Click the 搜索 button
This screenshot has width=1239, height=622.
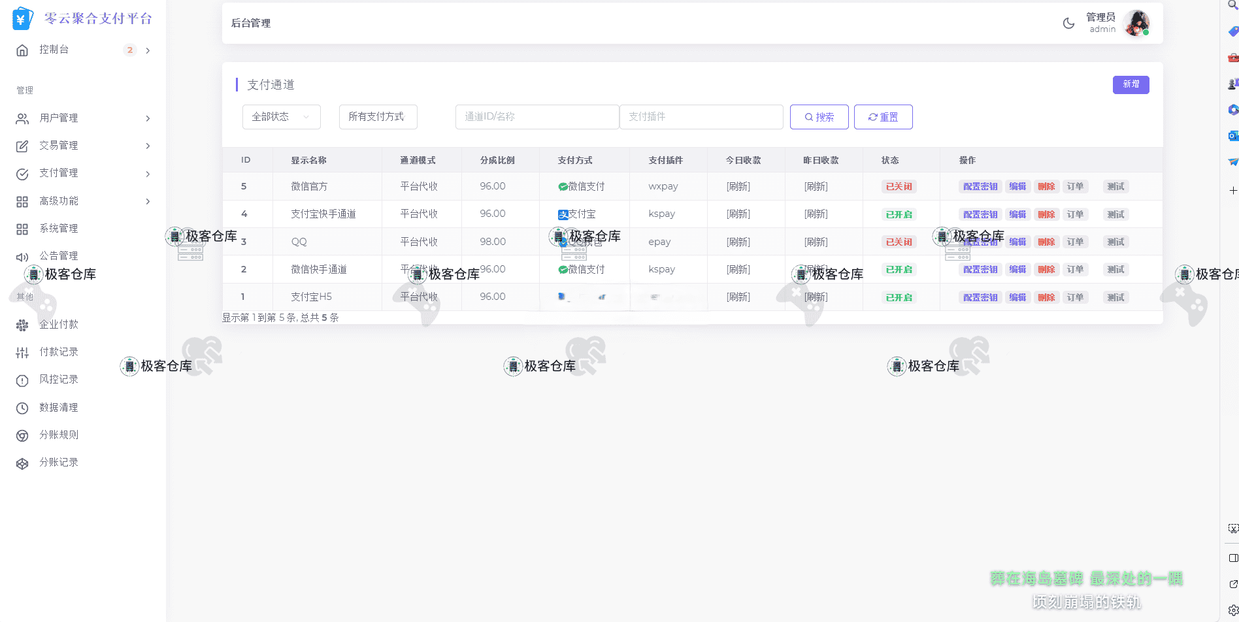[819, 117]
